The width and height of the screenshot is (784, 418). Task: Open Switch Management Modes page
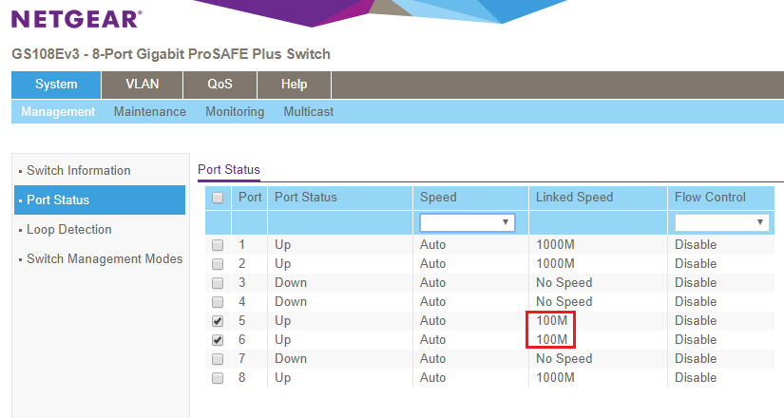point(104,259)
